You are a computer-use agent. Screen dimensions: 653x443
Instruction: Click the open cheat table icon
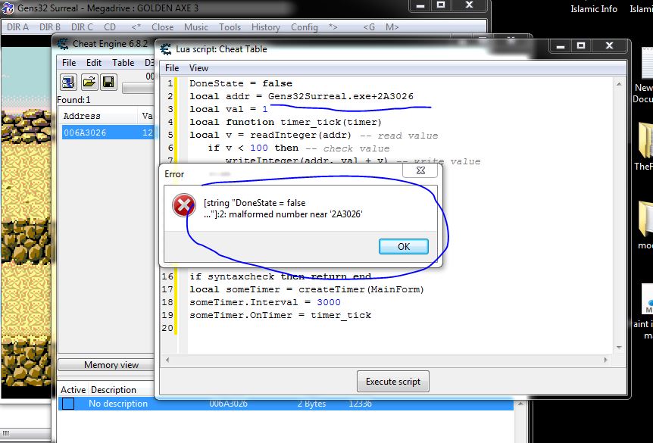(88, 82)
